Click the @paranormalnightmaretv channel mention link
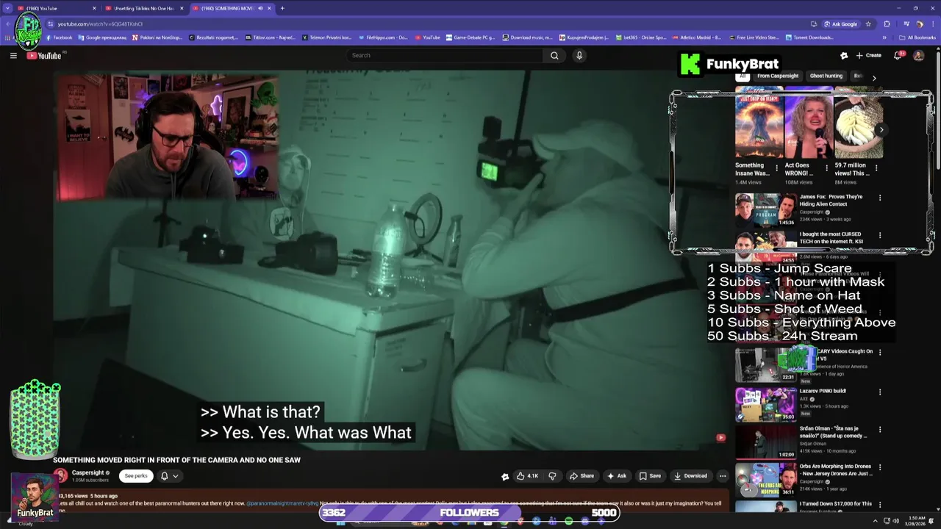The width and height of the screenshot is (941, 529). [282, 503]
